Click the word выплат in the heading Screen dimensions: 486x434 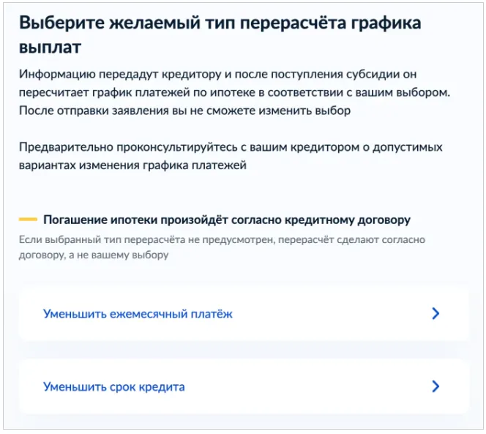[50, 48]
